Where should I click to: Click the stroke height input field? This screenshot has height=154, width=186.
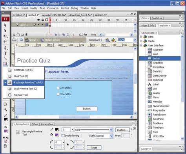(x=66, y=130)
